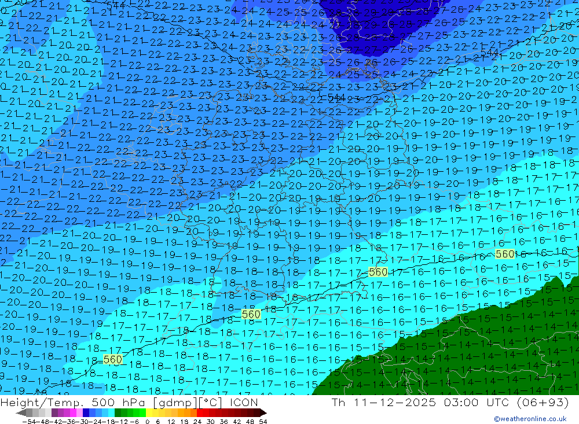Click the '544' contour label at map top edge
579x424 pixels.
click(x=116, y=5)
